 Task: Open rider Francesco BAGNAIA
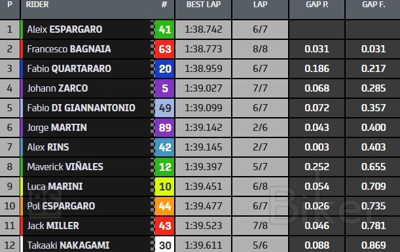point(69,49)
